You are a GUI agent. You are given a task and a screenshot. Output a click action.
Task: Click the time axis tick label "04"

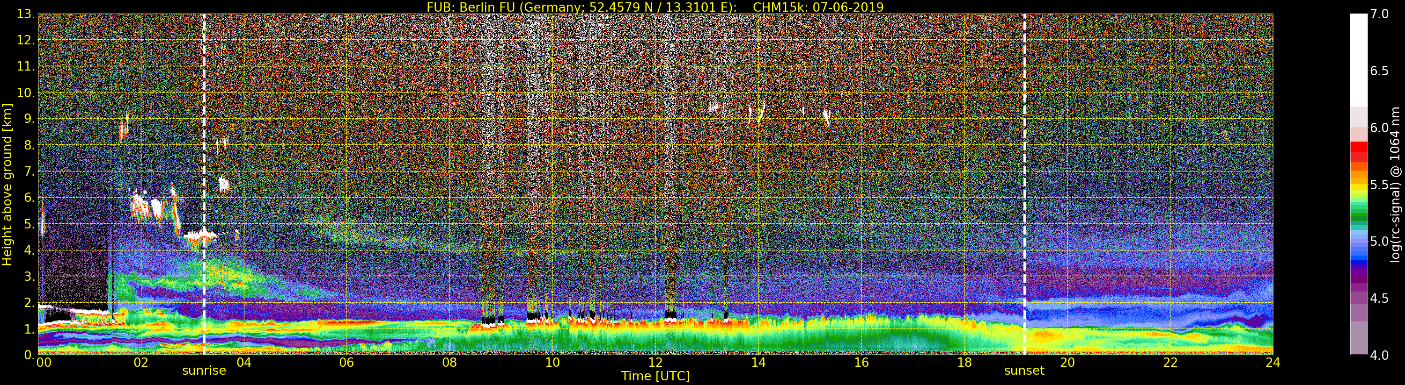pos(244,363)
